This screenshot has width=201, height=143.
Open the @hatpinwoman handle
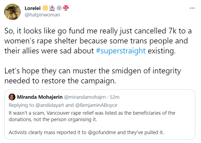tap(42, 15)
